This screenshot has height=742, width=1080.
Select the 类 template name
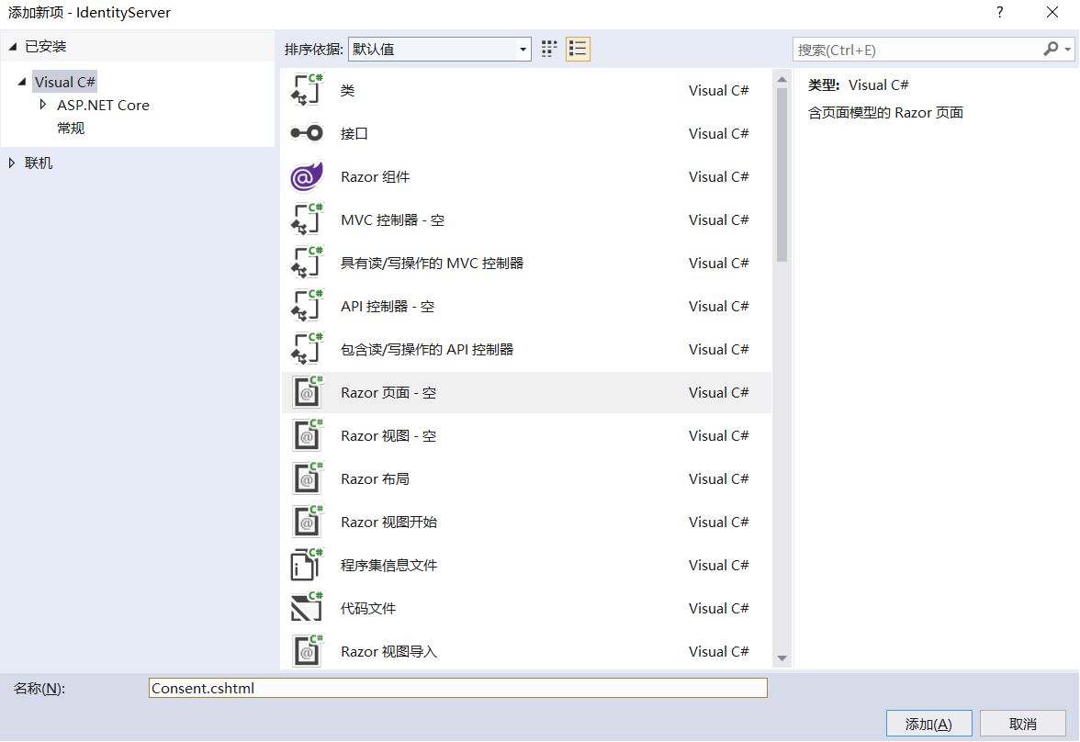[348, 90]
